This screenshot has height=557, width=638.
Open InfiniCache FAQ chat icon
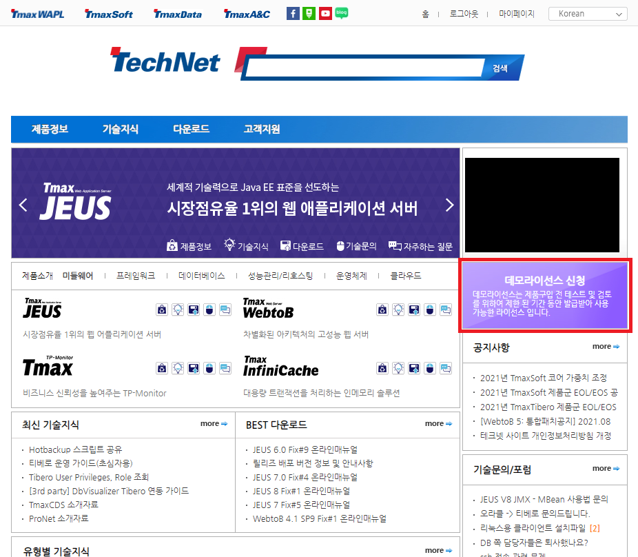(x=446, y=369)
